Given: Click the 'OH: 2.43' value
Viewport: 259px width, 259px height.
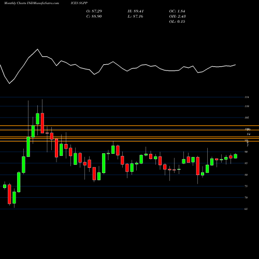Looking at the screenshot, I should [x=177, y=17].
